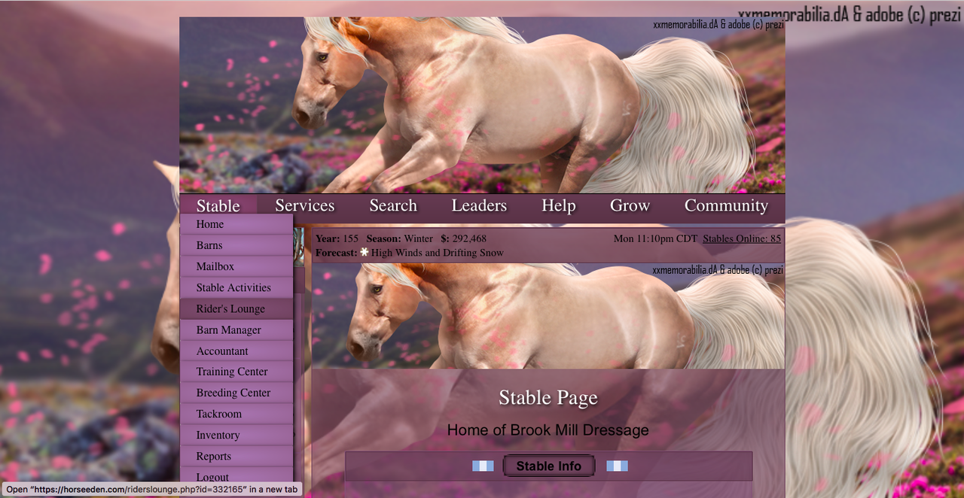Select Home from the Stable dropdown
964x498 pixels.
click(236, 224)
